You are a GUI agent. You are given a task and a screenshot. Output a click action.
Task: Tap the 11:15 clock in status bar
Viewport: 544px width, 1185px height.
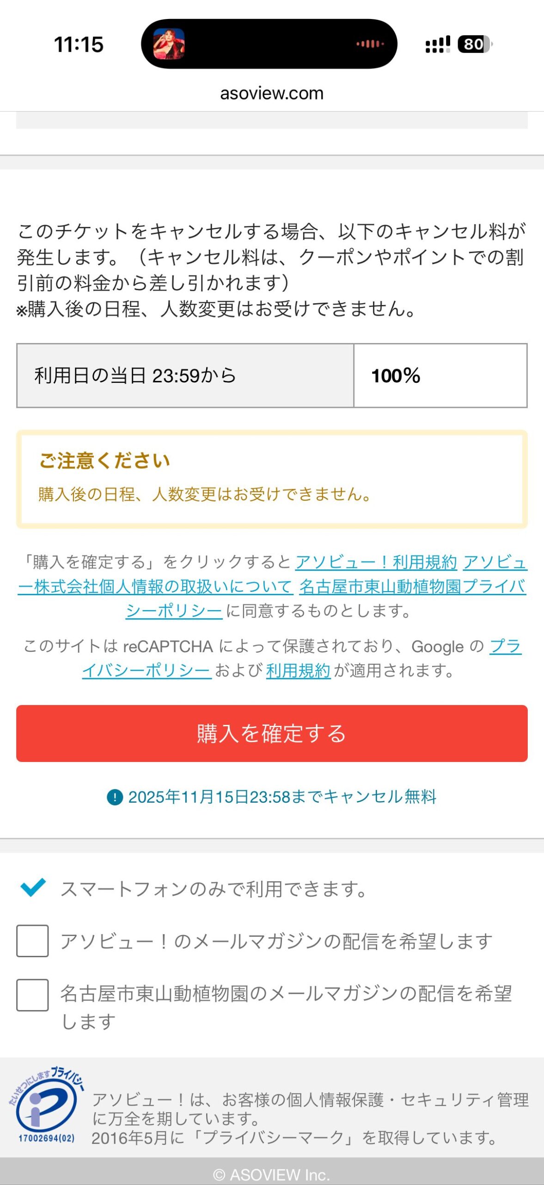point(79,45)
